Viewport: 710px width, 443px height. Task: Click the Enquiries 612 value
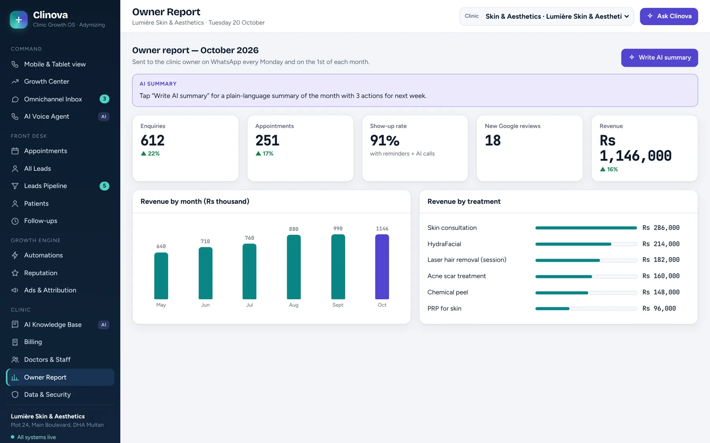(153, 141)
